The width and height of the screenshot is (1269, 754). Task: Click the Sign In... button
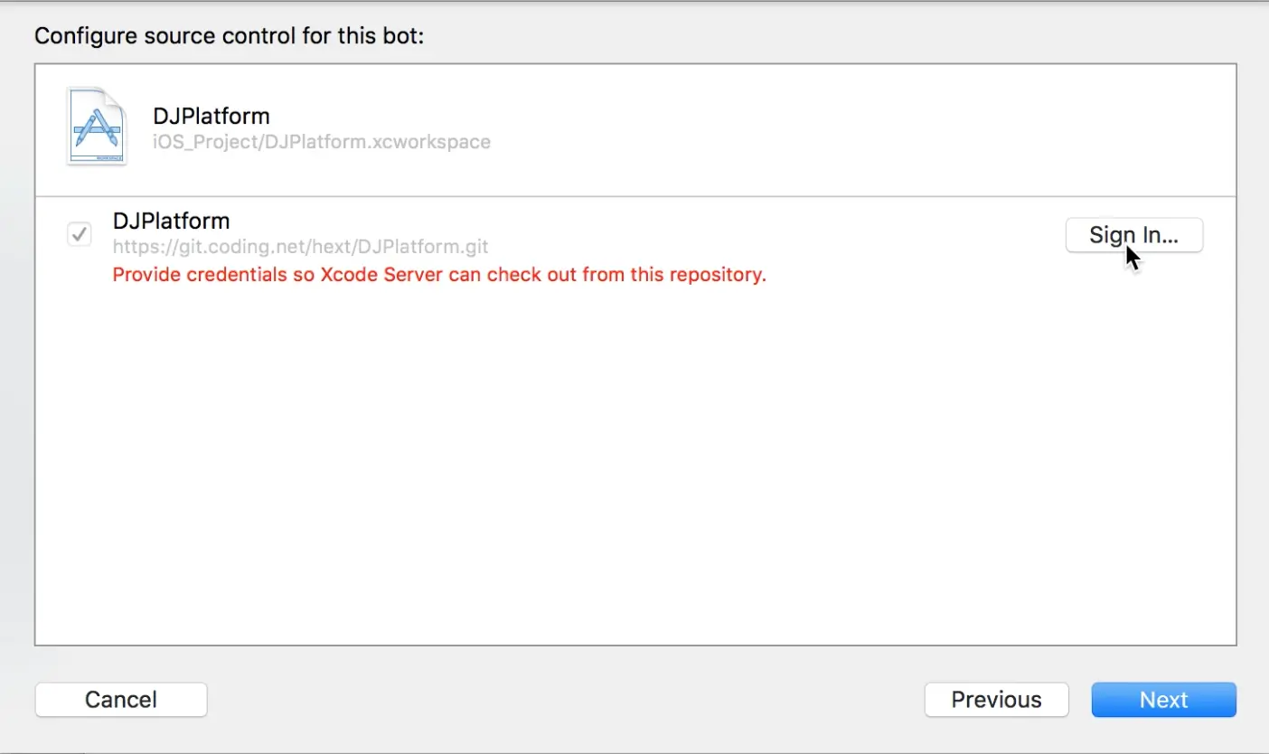pyautogui.click(x=1134, y=235)
